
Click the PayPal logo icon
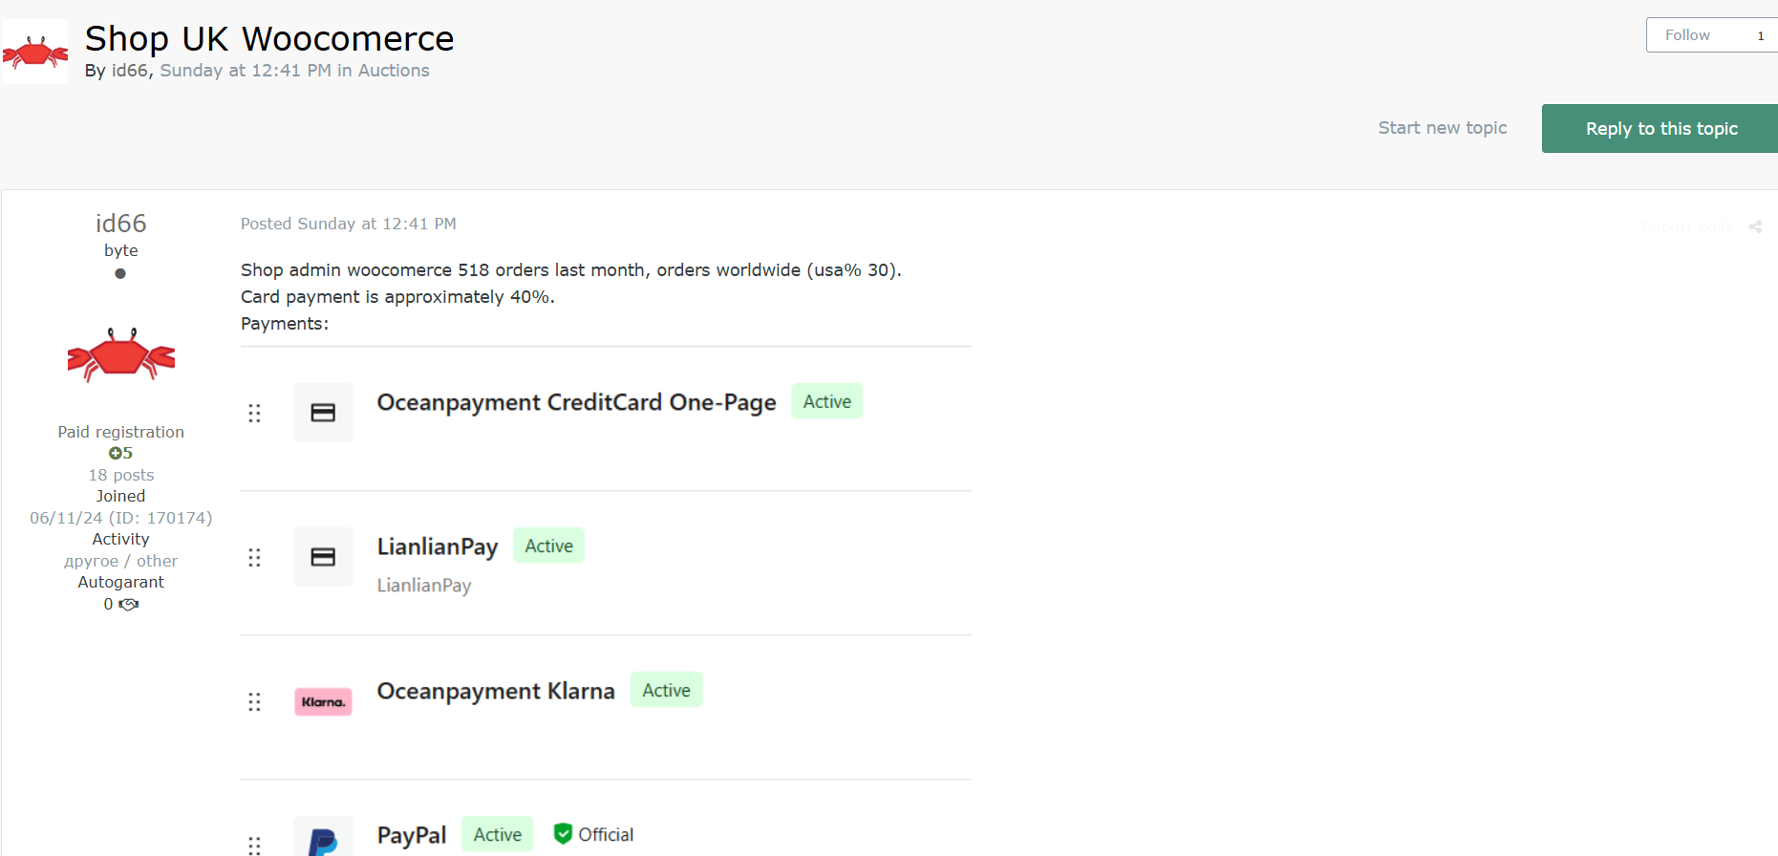click(323, 841)
